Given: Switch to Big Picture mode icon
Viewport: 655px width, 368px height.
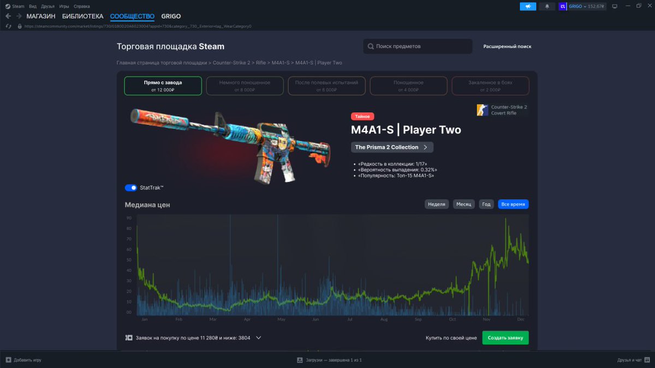Looking at the screenshot, I should point(615,7).
